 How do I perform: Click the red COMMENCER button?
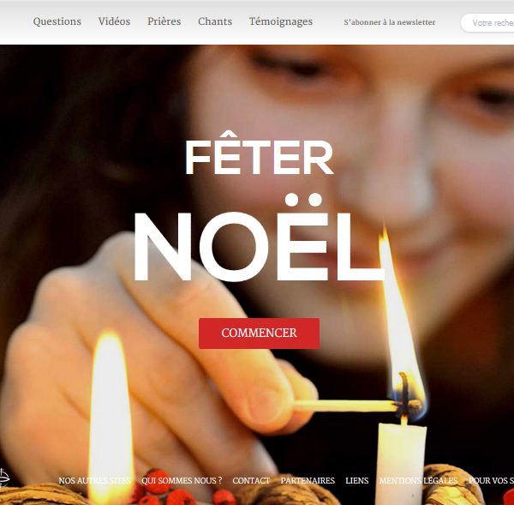coord(259,333)
